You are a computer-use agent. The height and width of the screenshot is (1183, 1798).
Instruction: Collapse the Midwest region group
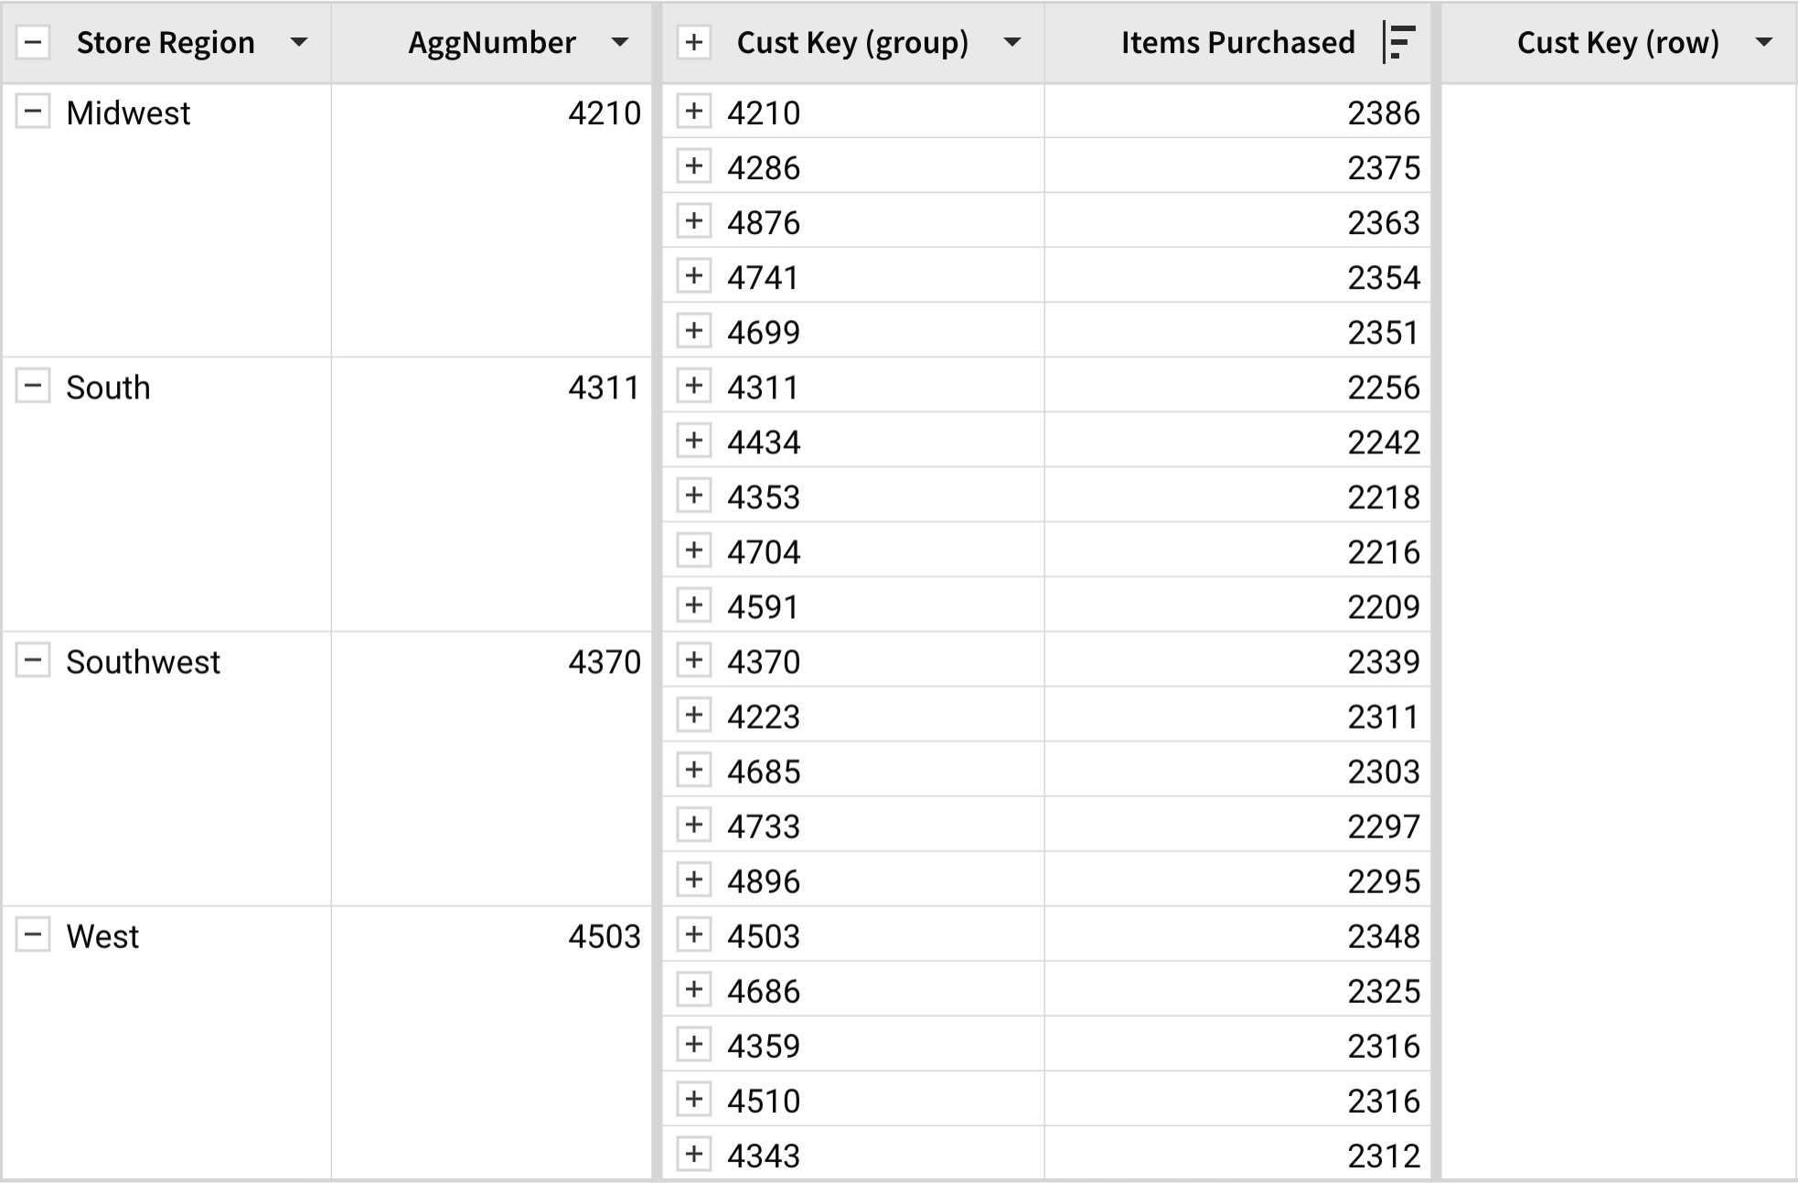[33, 112]
